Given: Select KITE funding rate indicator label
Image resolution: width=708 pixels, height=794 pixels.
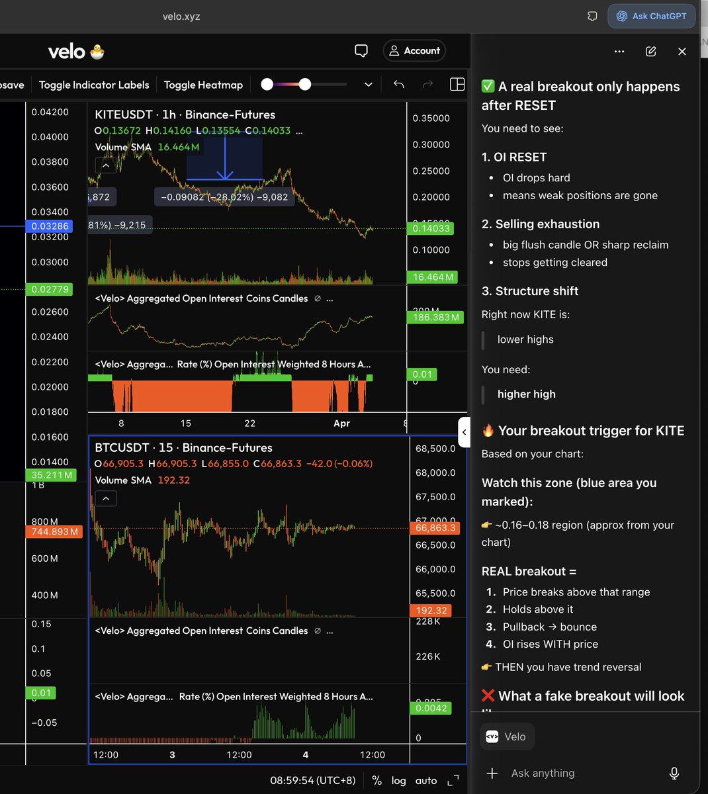Looking at the screenshot, I should 233,364.
